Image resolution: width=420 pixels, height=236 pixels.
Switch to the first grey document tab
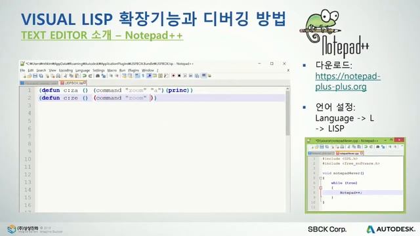[39, 83]
